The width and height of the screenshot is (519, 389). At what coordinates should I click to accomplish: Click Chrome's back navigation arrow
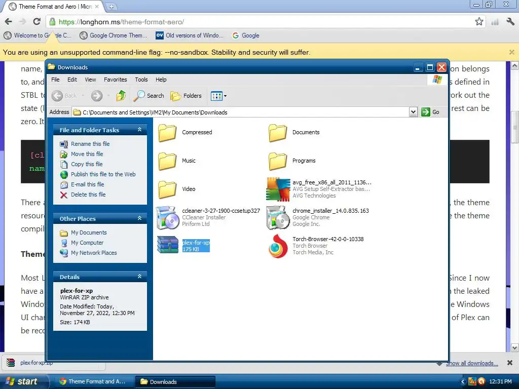tap(9, 22)
